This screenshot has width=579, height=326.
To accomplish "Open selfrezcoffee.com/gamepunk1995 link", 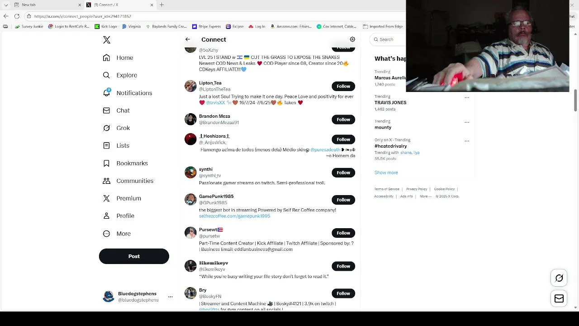I will [x=234, y=216].
